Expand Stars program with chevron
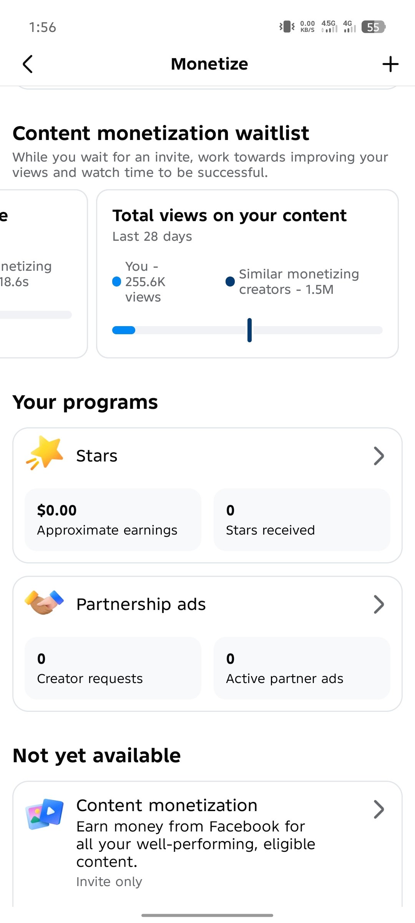The image size is (415, 923). [x=379, y=456]
